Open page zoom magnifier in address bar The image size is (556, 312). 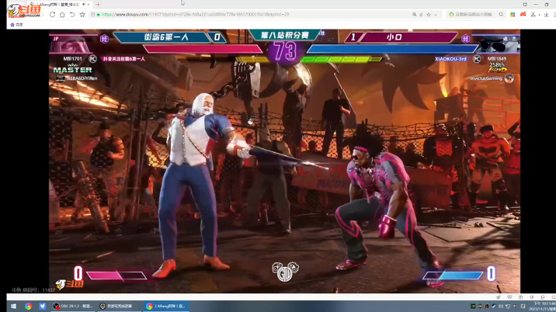[414, 15]
